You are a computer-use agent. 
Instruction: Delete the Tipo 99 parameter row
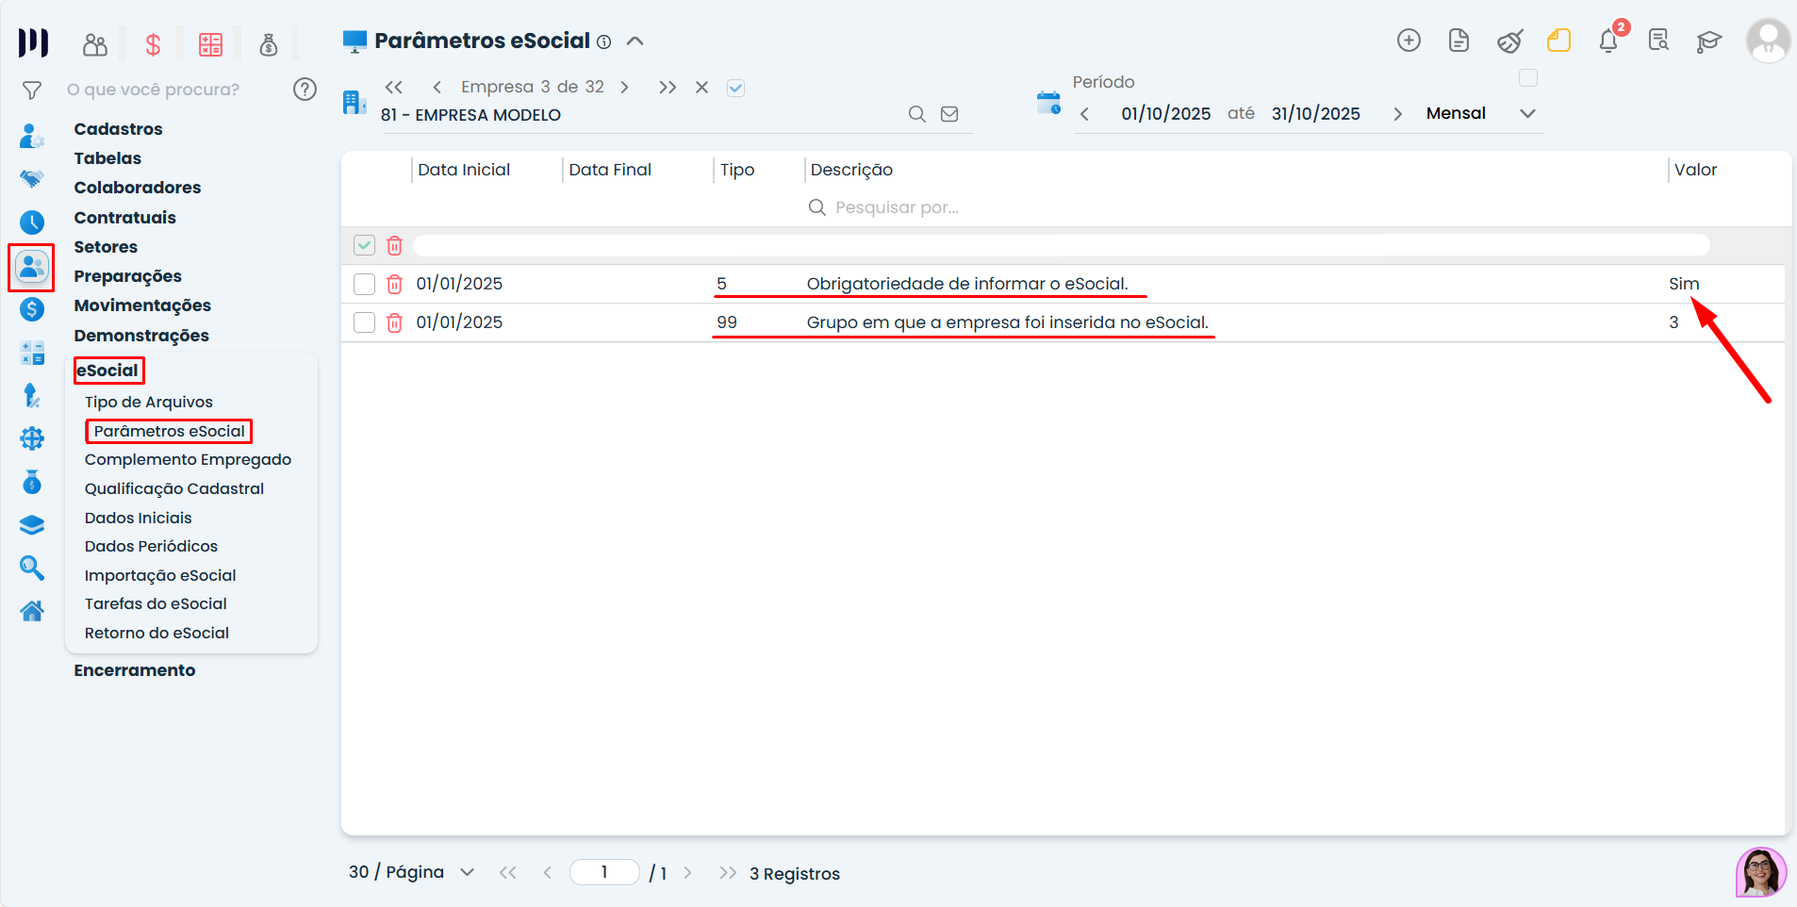[x=395, y=322]
